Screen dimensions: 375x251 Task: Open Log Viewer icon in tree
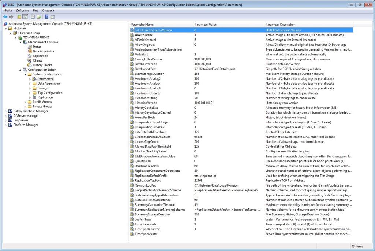click(10, 120)
